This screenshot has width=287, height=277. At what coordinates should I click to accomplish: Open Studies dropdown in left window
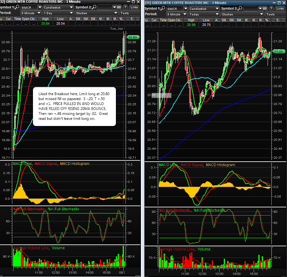[x=97, y=13]
